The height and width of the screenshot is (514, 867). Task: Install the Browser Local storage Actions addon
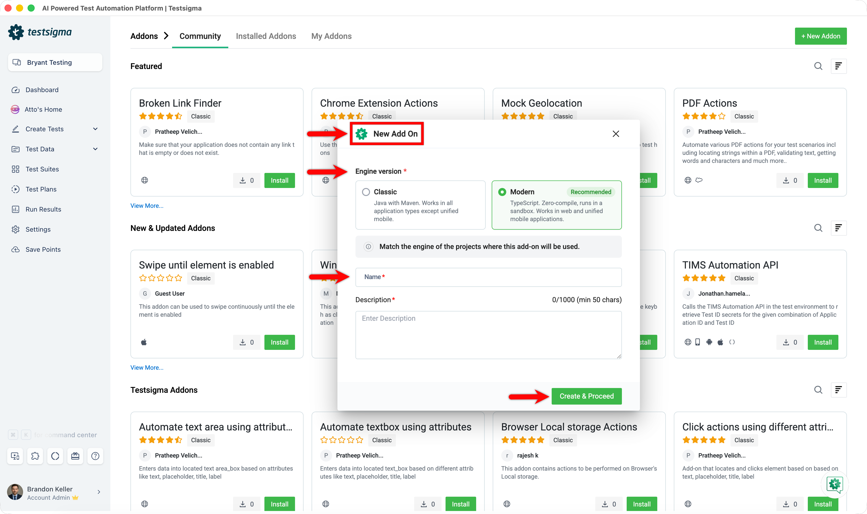tap(642, 504)
